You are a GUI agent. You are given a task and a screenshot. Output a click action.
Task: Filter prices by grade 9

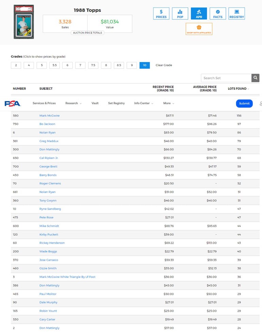132,65
